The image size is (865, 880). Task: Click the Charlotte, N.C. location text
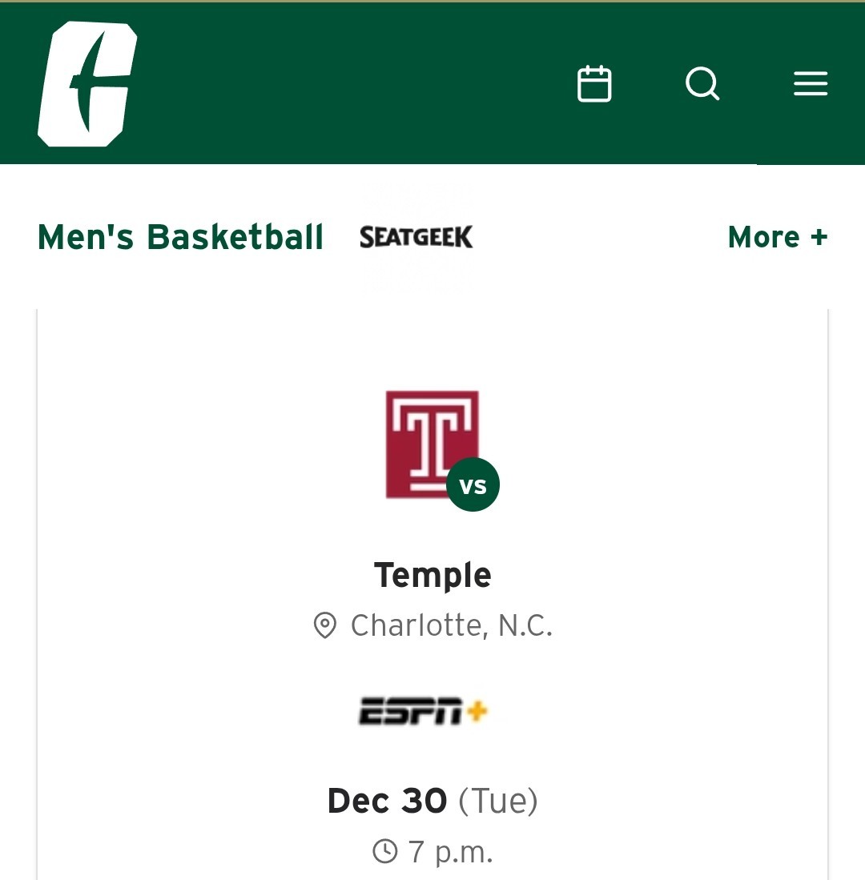(452, 625)
